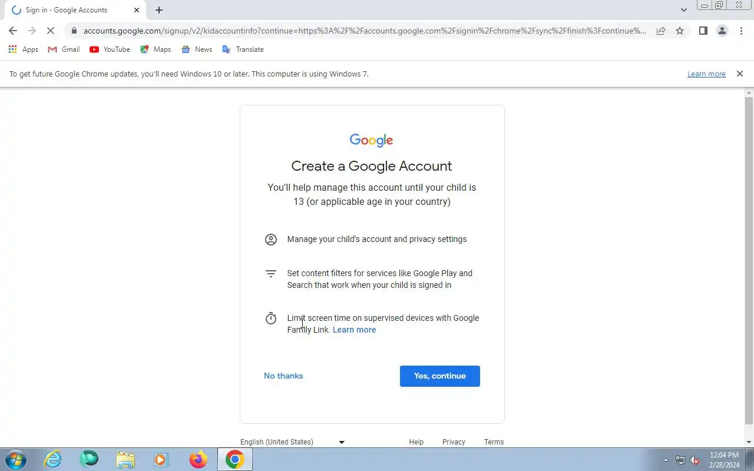Click the network tray icon
Viewport: 754px width, 471px height.
click(x=680, y=460)
